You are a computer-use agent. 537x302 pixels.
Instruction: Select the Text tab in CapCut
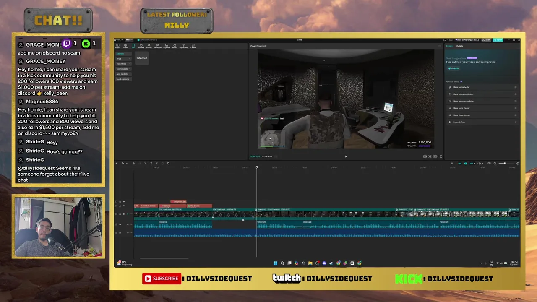point(133,46)
